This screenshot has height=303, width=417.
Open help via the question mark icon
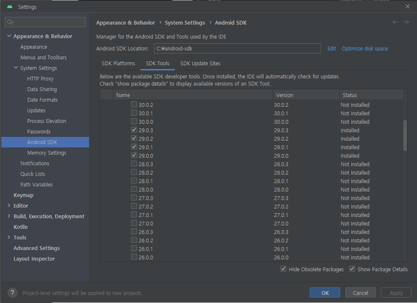[12, 293]
